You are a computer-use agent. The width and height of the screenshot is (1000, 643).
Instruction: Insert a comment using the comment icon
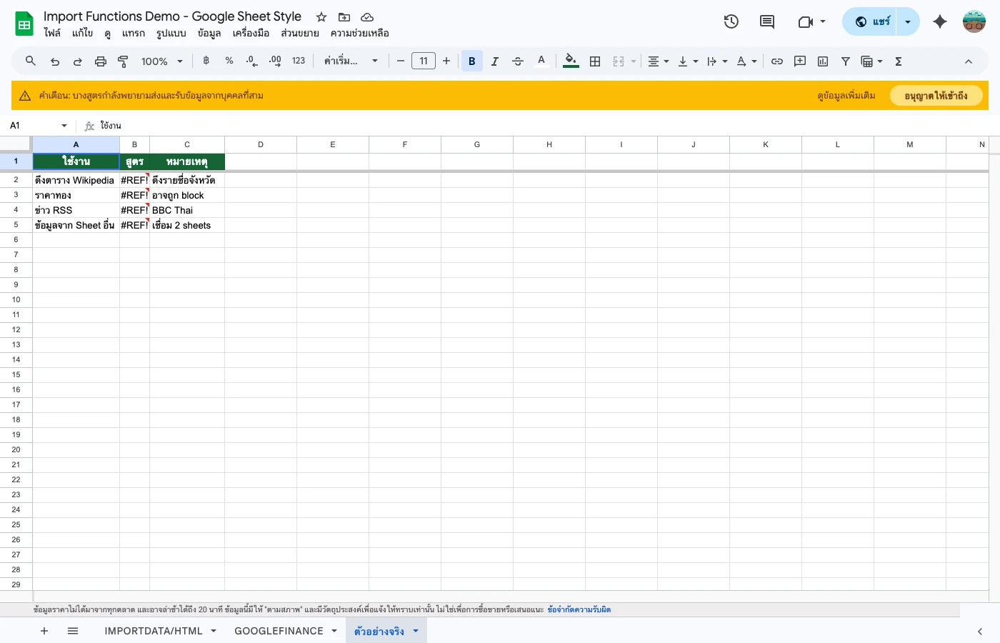pyautogui.click(x=799, y=61)
